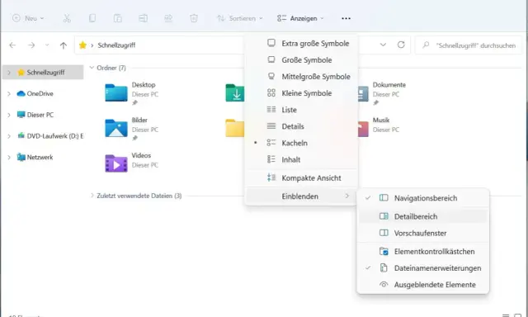Expand the Schnellzugriff tree node
Viewport: 528px width, 317px height.
click(9, 73)
